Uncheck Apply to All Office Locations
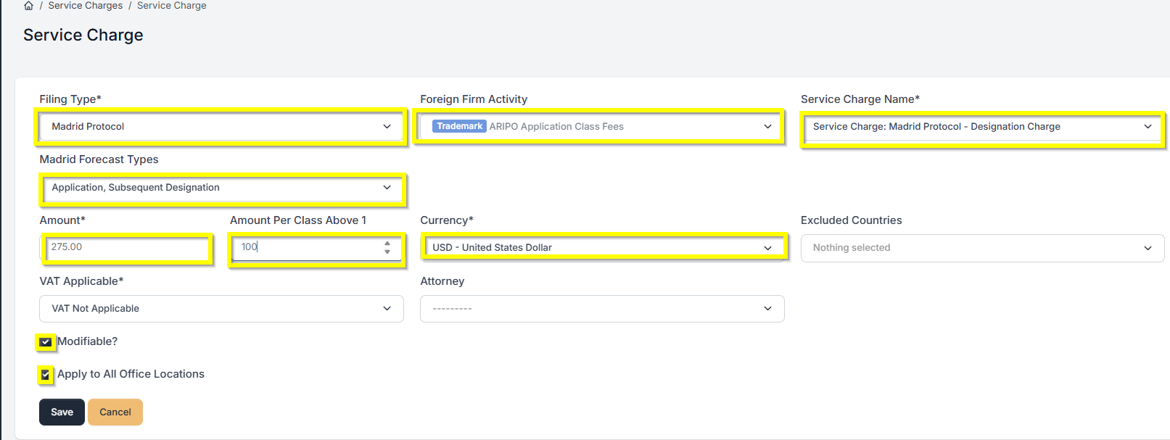This screenshot has height=440, width=1170. (46, 375)
